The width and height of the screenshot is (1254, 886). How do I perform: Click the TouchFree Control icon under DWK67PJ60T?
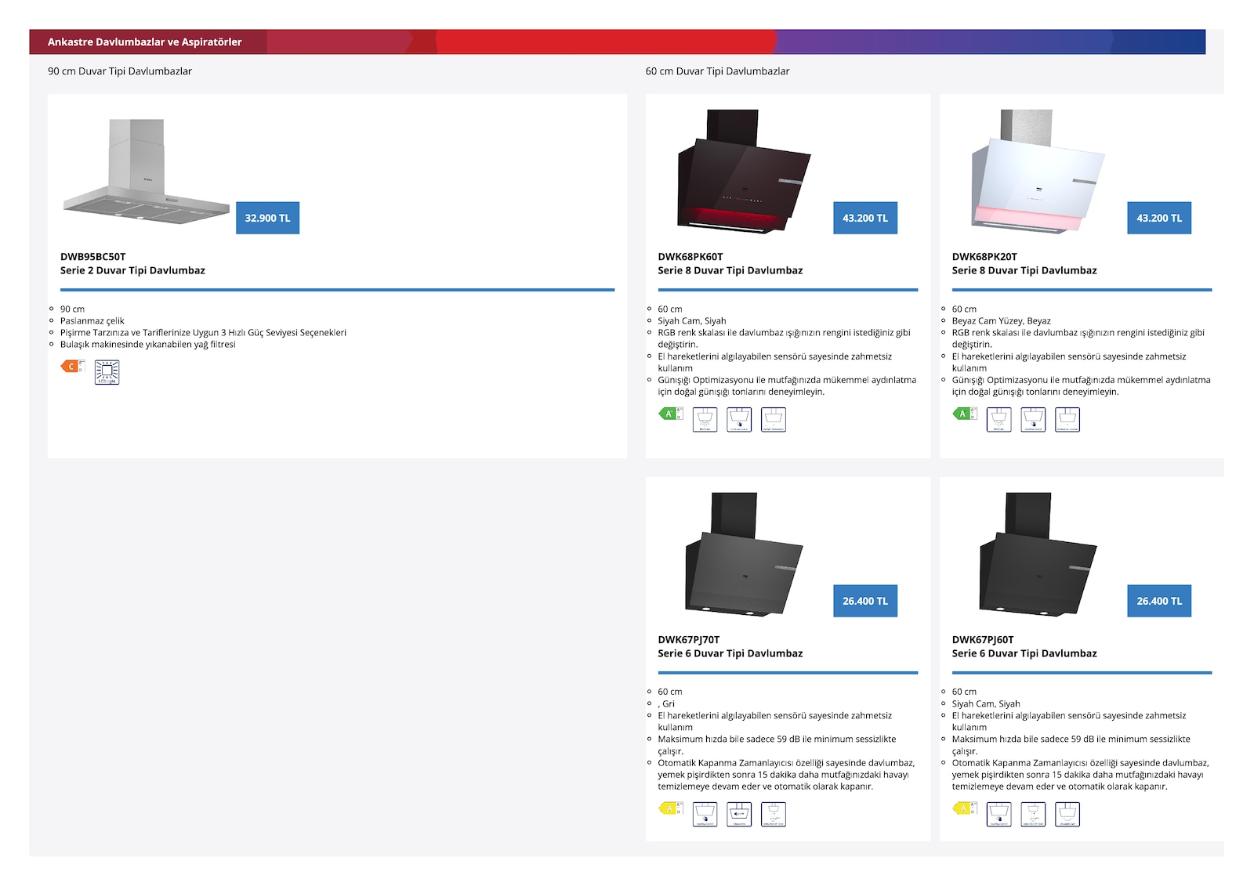(x=998, y=814)
